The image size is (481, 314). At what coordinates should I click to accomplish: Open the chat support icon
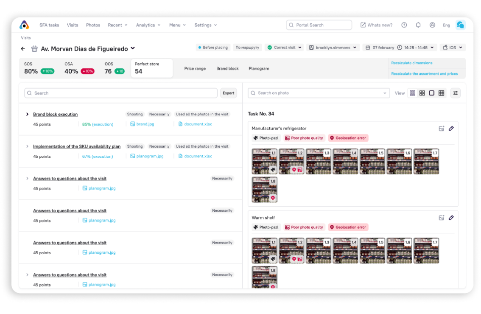point(460,25)
